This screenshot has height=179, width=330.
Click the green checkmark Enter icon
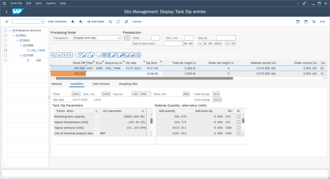click(x=7, y=22)
